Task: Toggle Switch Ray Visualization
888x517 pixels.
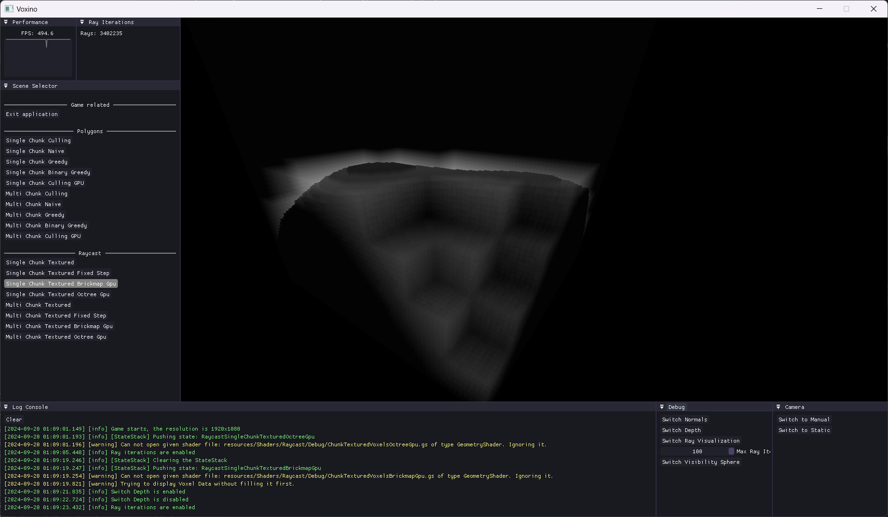Action: tap(700, 441)
